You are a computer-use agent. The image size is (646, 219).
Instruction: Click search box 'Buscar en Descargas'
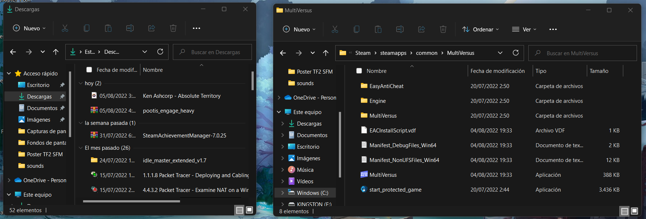click(x=212, y=52)
